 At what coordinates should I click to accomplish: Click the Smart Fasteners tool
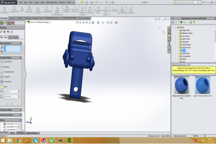(x=38, y=10)
